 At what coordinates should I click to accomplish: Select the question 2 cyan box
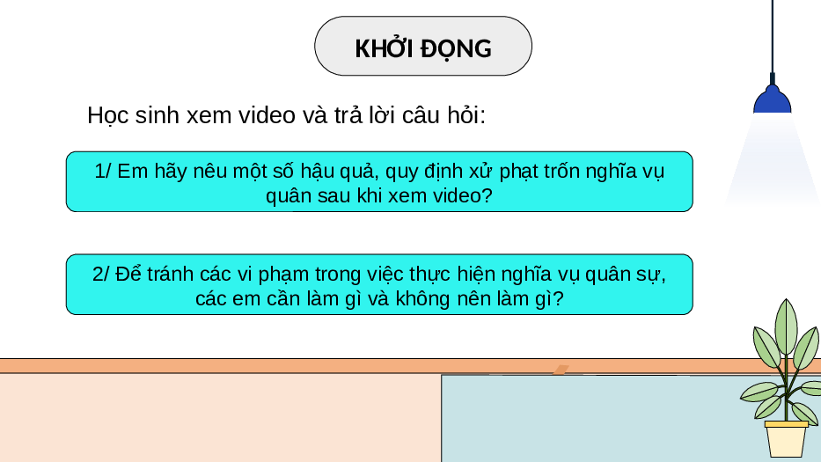tap(379, 284)
